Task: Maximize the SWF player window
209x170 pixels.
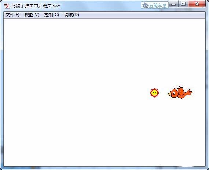Action: tap(183, 4)
